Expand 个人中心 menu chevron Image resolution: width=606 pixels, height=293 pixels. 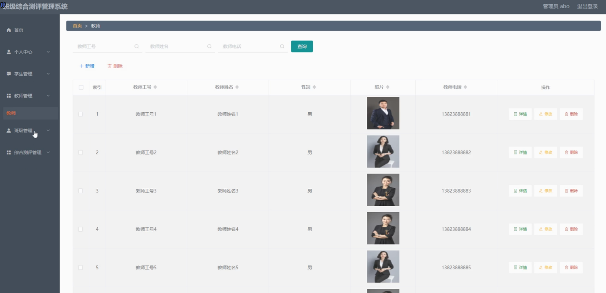click(x=48, y=52)
